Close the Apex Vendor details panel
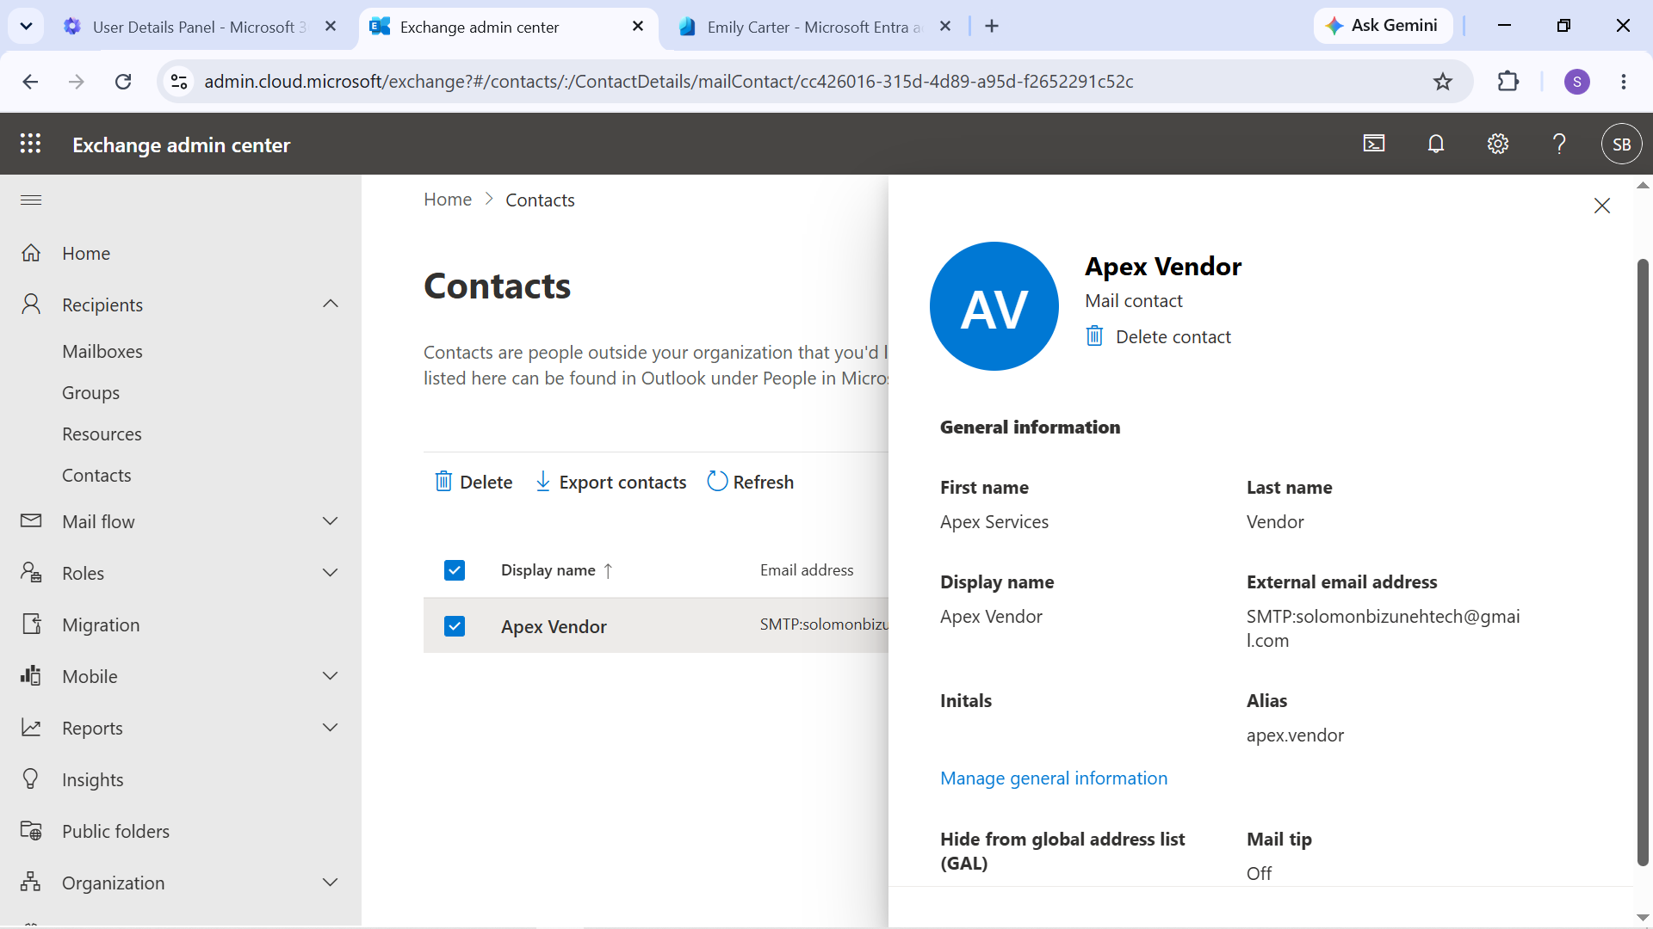This screenshot has width=1653, height=929. pos(1601,206)
